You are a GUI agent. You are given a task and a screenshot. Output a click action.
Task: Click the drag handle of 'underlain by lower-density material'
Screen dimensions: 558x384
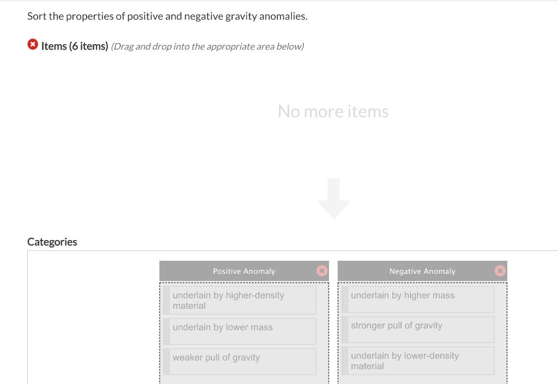344,361
